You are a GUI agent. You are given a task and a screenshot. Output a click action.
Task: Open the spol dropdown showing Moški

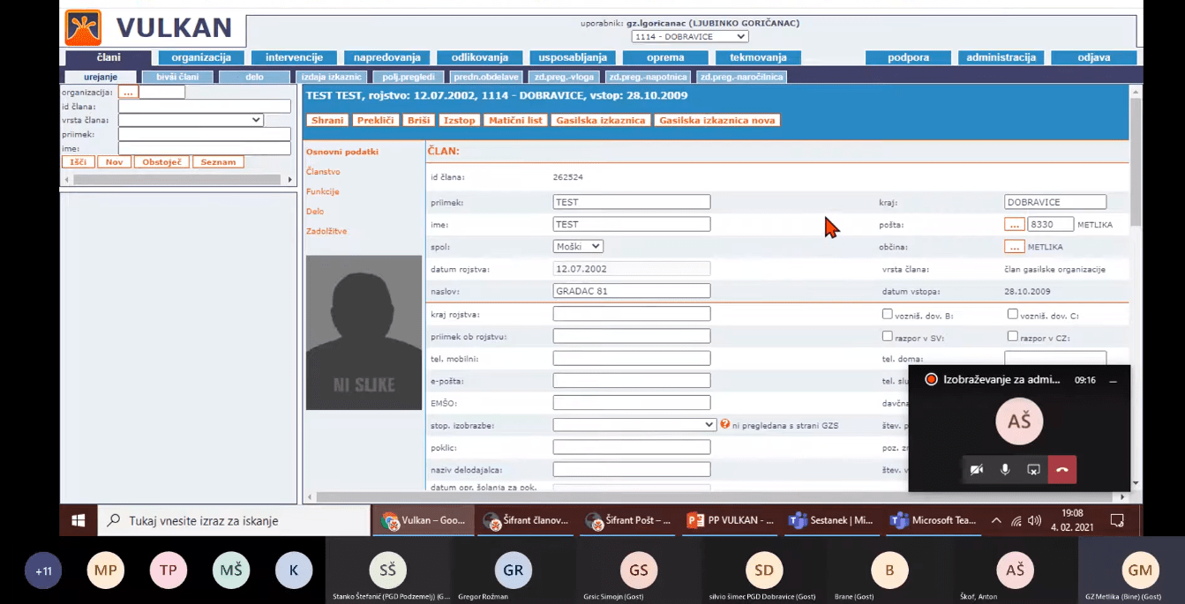coord(578,247)
